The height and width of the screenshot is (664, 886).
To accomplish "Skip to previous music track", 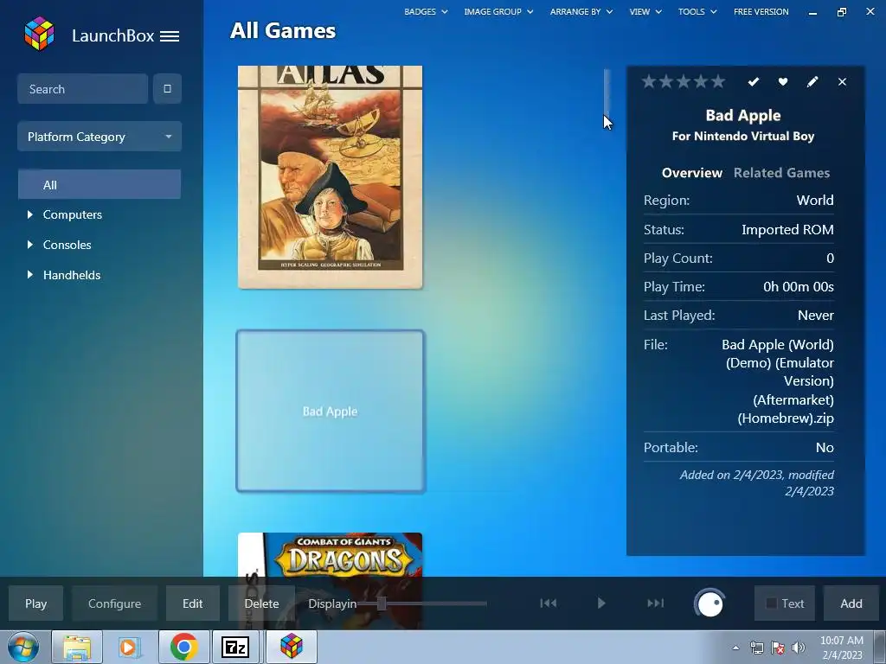I will point(548,603).
